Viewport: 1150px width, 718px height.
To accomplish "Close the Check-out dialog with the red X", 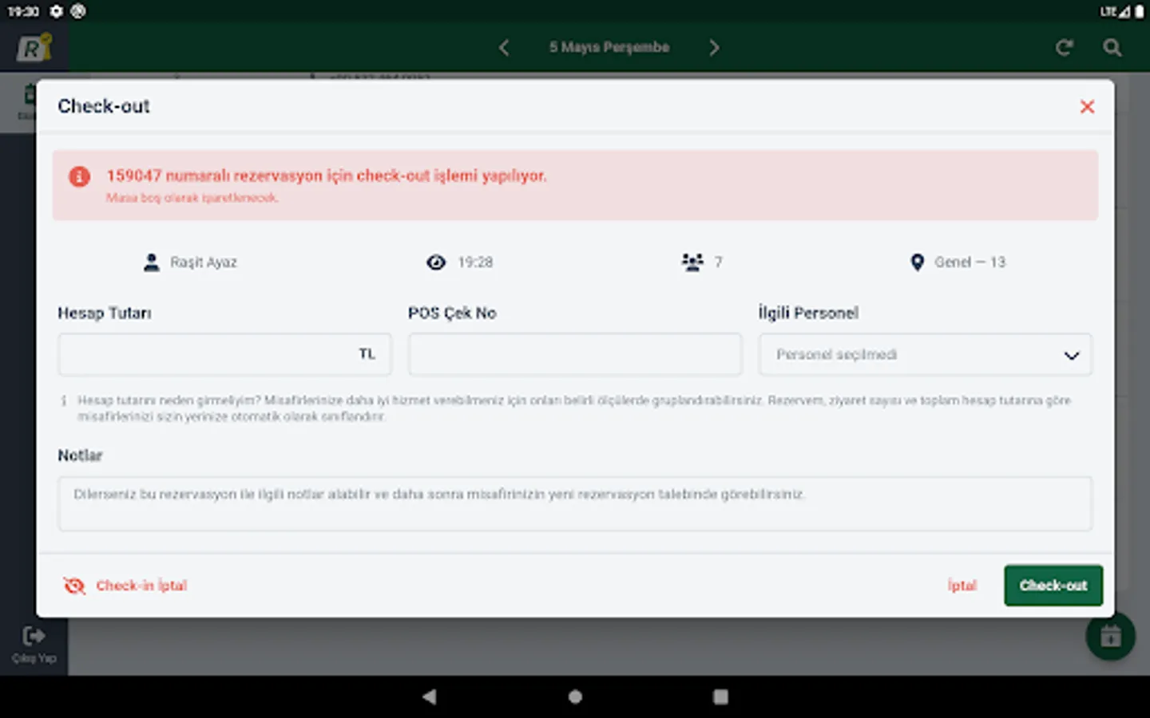I will click(x=1087, y=107).
